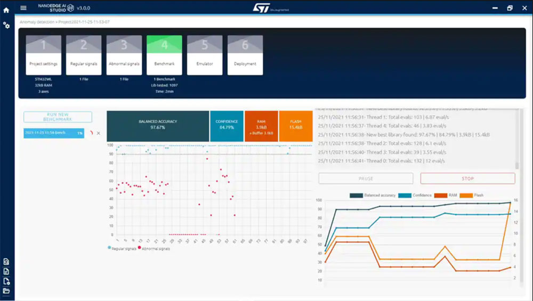Click the NanoEdge AI Studio logo
533x301 pixels.
point(56,8)
